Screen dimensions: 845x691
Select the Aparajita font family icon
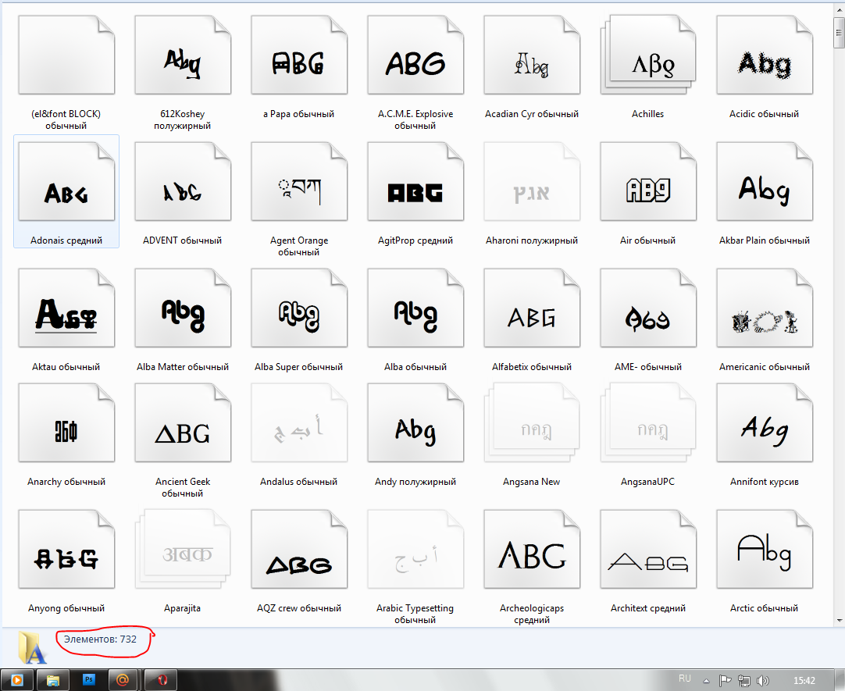click(183, 550)
